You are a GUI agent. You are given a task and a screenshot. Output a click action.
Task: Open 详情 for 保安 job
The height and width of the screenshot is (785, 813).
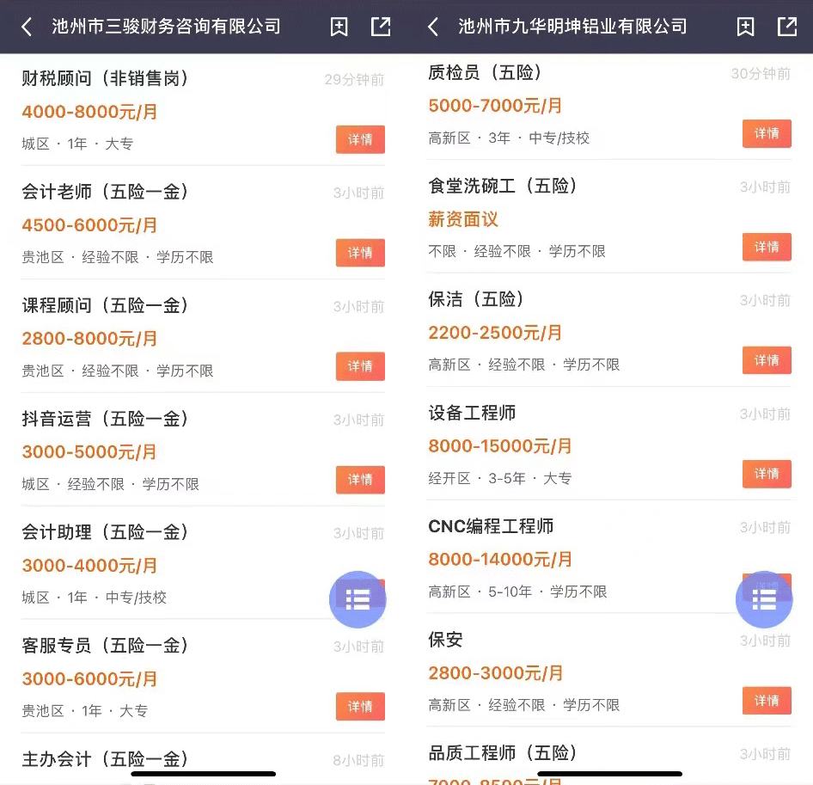pyautogui.click(x=767, y=701)
